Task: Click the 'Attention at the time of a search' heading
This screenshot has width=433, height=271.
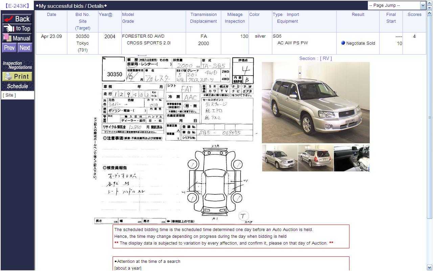Action: (x=147, y=262)
